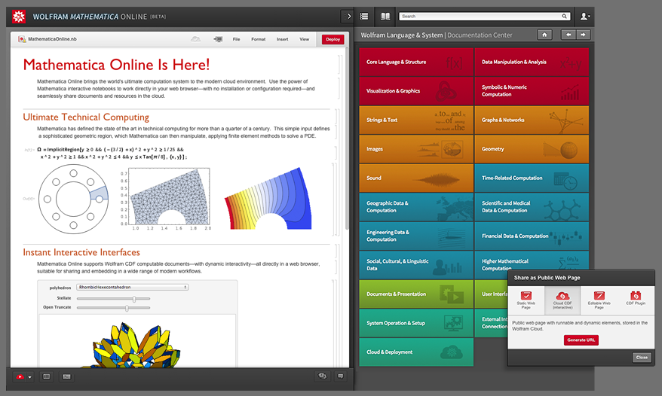This screenshot has height=396, width=662.
Task: Click the comment bubble icon in bottom toolbar
Action: click(x=341, y=376)
